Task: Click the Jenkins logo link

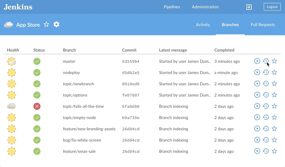Action: [x=18, y=7]
